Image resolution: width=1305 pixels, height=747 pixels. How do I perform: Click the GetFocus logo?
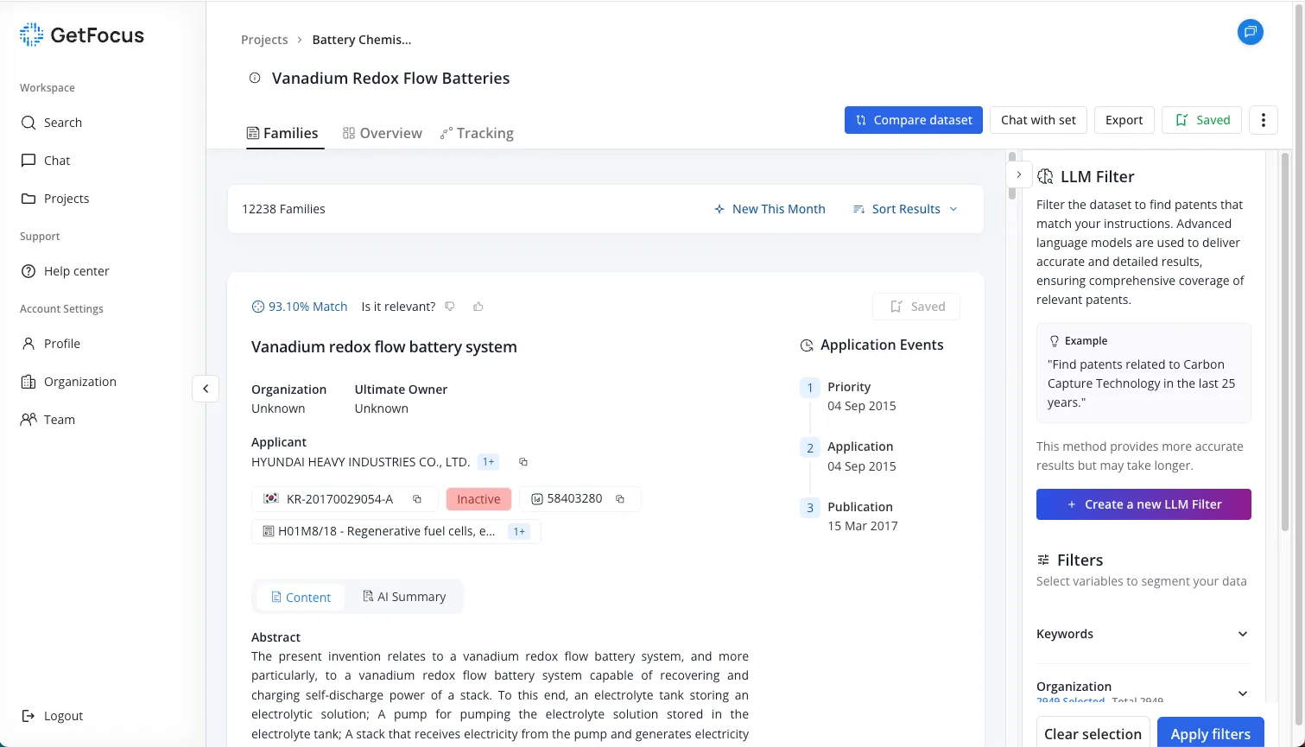pyautogui.click(x=82, y=35)
